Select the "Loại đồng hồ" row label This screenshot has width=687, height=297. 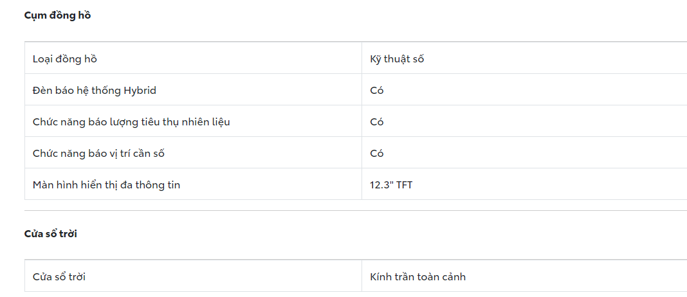coord(65,59)
